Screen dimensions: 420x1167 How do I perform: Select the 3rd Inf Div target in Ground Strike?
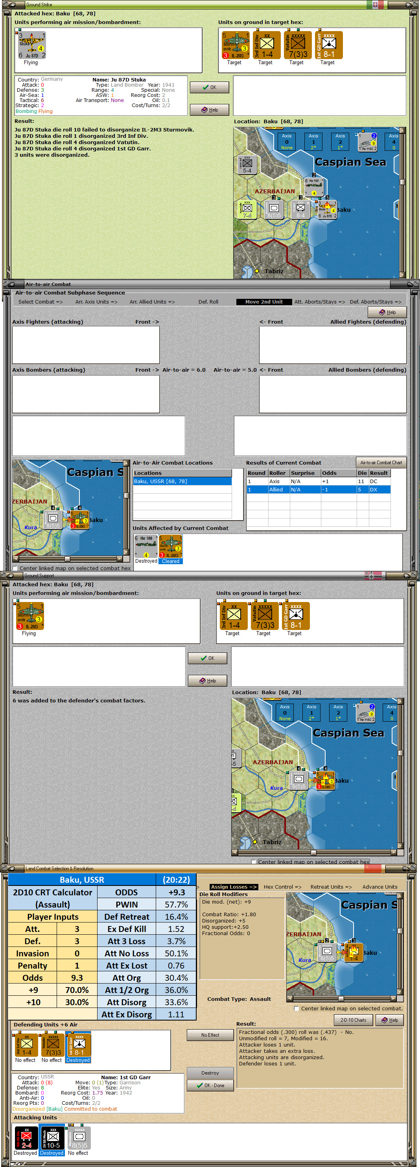(267, 45)
